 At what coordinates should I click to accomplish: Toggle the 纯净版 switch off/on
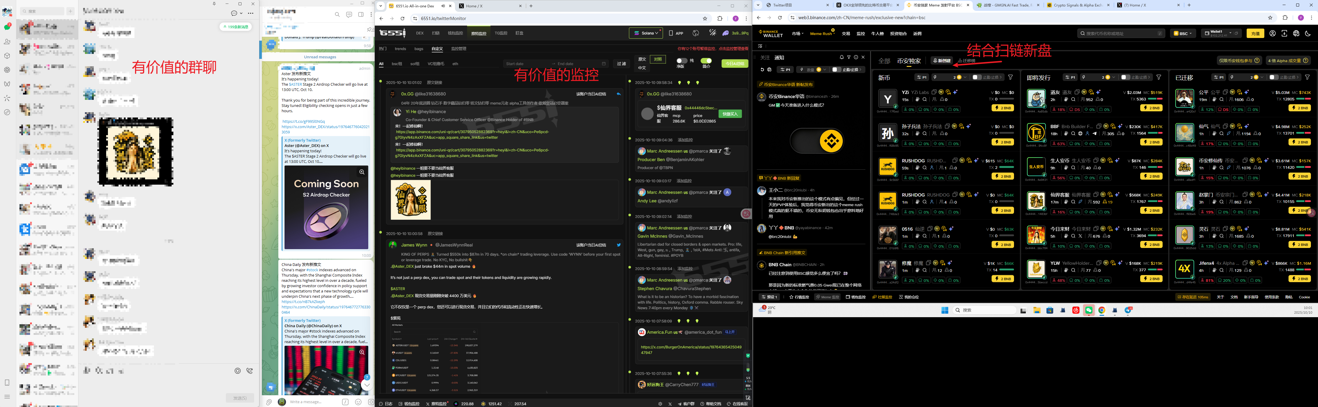click(x=682, y=61)
